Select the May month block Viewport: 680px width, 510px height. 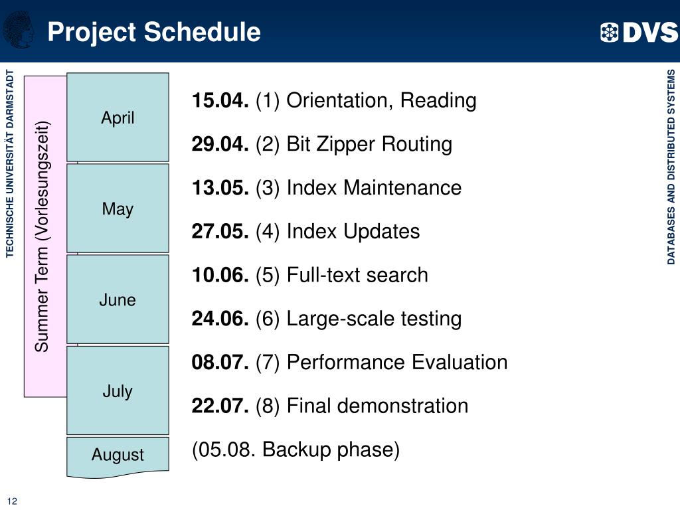coord(118,208)
